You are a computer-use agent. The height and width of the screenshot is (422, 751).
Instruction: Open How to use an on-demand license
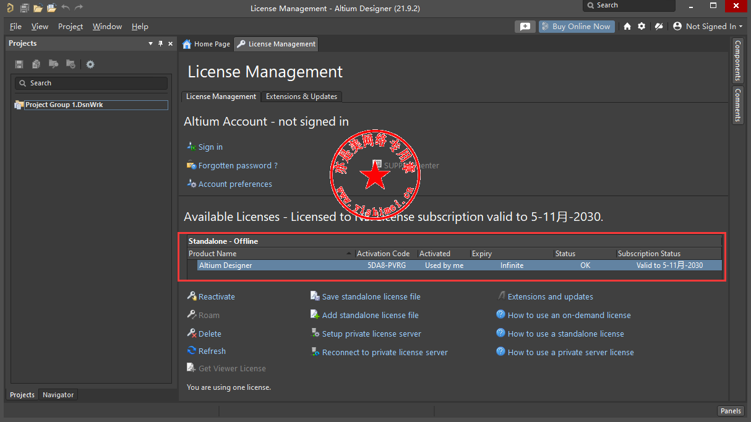[569, 315]
